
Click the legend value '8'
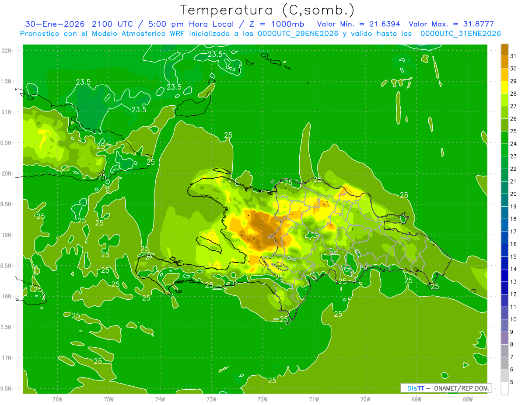pos(512,344)
